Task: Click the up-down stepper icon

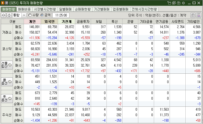Action: [x=9, y=15]
